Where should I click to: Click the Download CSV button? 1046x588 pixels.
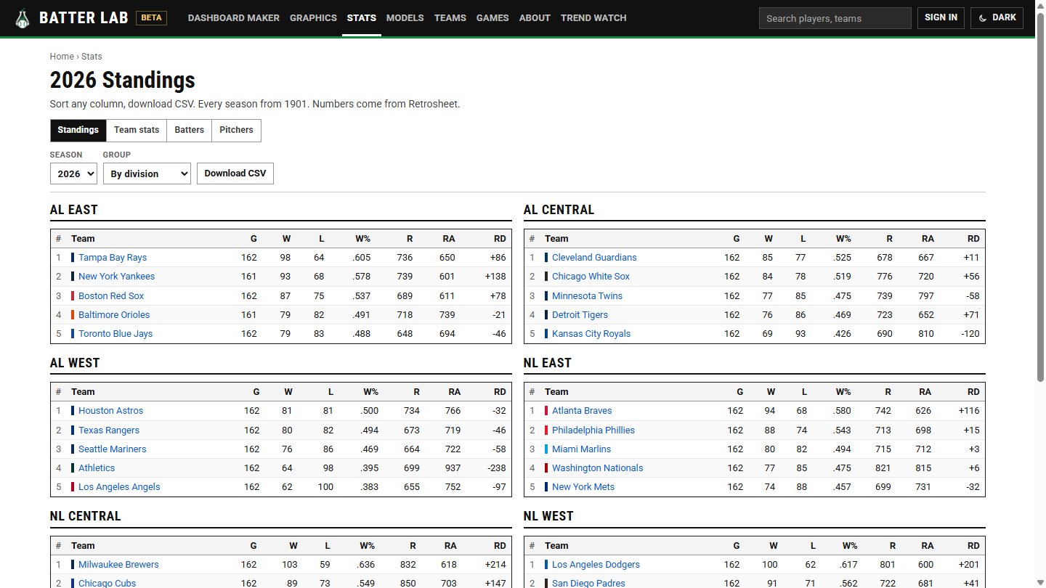235,173
